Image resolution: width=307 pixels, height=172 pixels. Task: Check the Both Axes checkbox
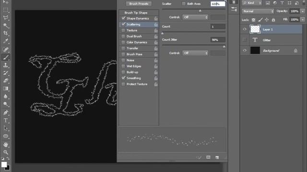pos(184,4)
